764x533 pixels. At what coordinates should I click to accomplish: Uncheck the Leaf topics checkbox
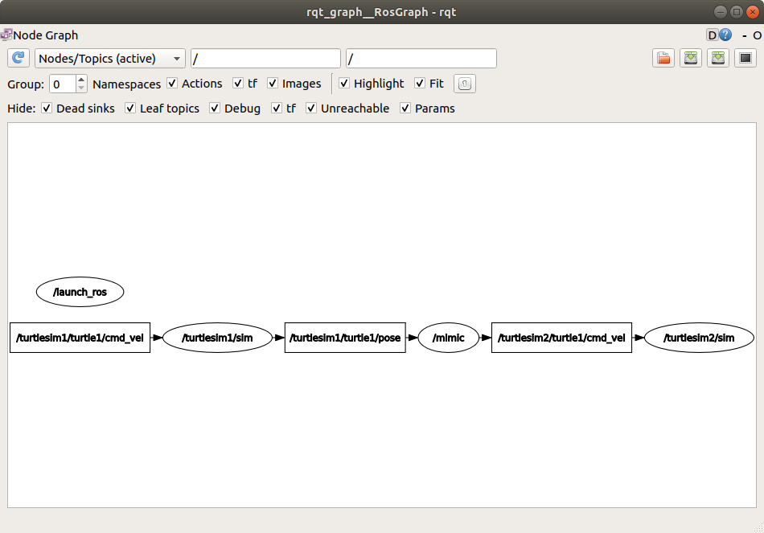click(x=130, y=108)
